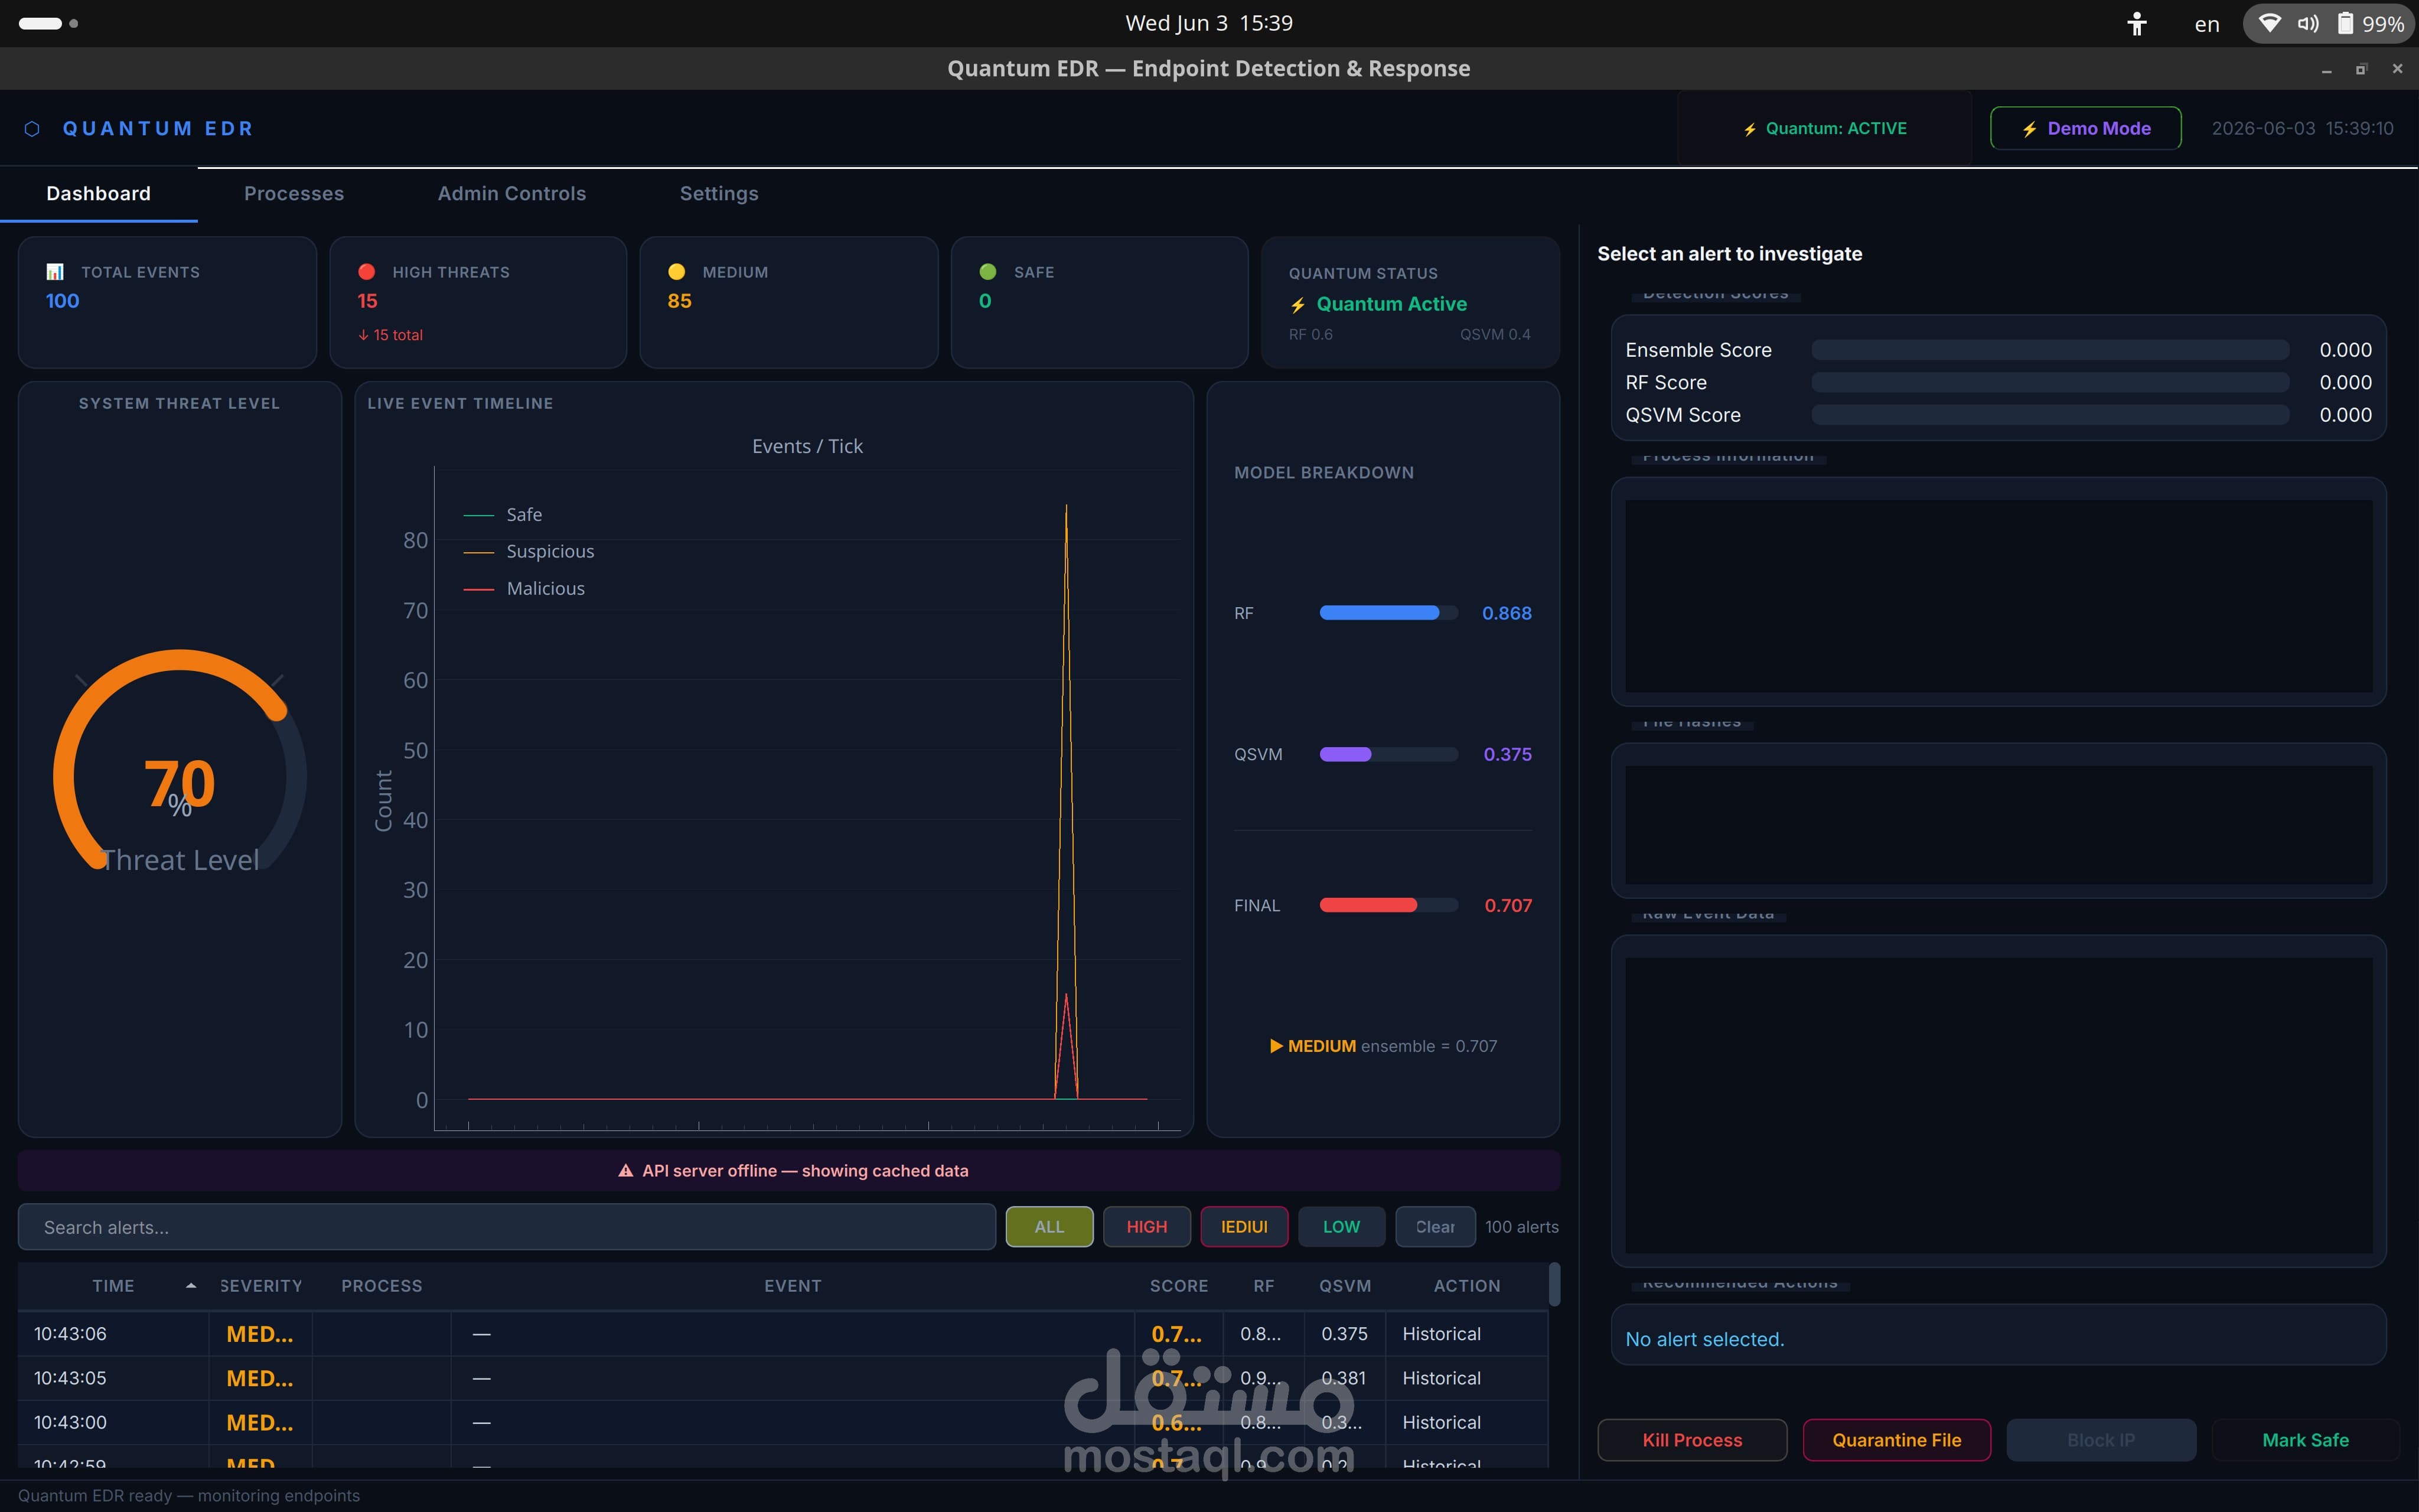Toggle the Quantum: ACTIVE status indicator
The height and width of the screenshot is (1512, 2419).
click(1824, 128)
